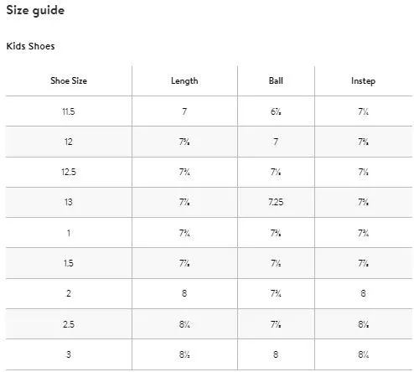Click length value 7 in size 11.5 row

[x=184, y=111]
